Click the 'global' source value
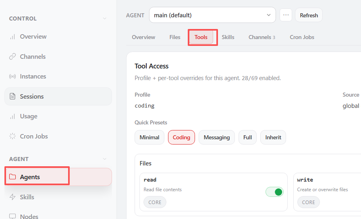 point(351,106)
